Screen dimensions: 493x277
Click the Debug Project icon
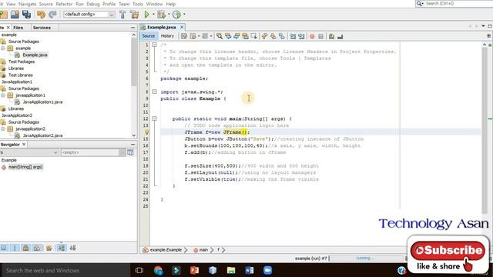tap(161, 15)
